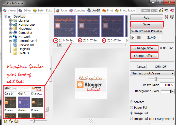Open the Combine tab
176x125 pixels.
click(x=77, y=10)
